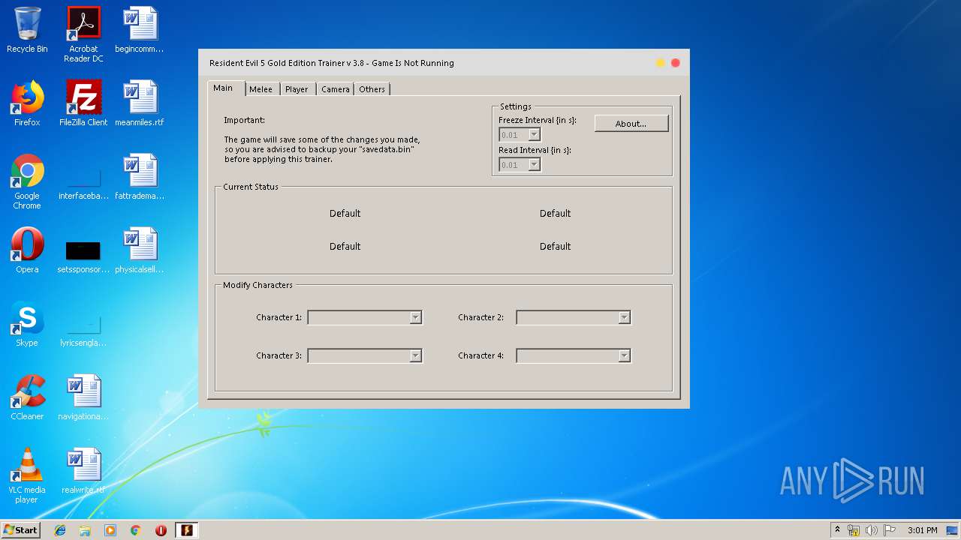Viewport: 961px width, 540px height.
Task: Switch to the Melee tab
Action: (x=261, y=89)
